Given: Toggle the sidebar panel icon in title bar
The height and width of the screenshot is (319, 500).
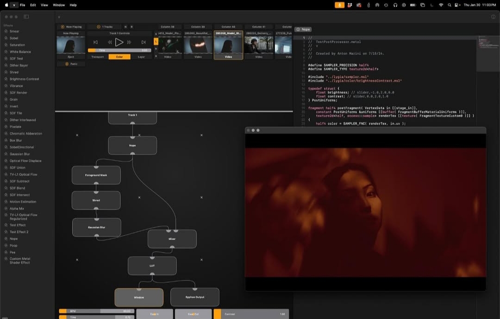Looking at the screenshot, I should (26, 17).
